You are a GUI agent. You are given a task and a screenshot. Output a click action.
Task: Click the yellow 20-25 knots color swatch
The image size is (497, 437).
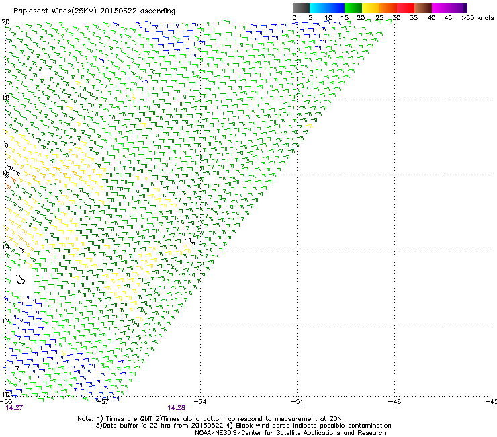(371, 8)
